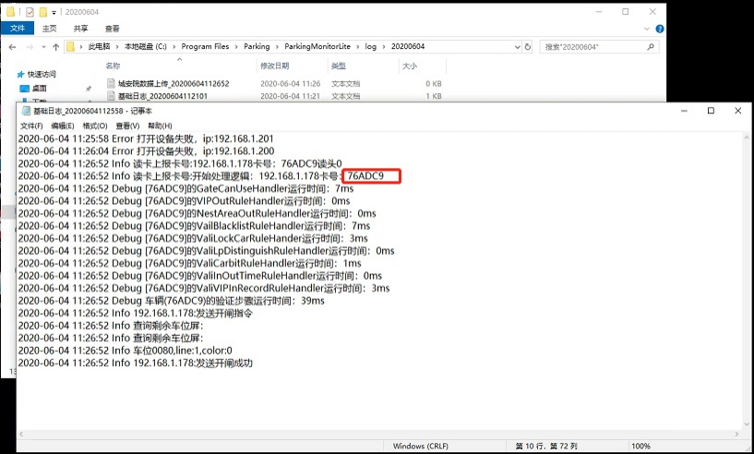The width and height of the screenshot is (754, 454).
Task: Unpin 桌面 using its pin icon
Action: click(x=89, y=89)
